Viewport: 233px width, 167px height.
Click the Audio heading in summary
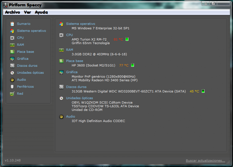pyautogui.click(x=70, y=117)
